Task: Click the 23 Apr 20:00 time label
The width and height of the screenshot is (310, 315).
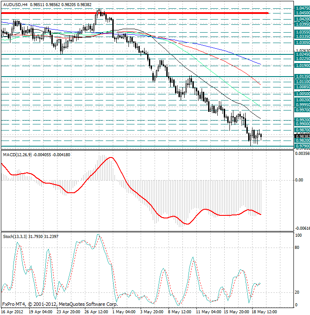Action: tap(68, 312)
